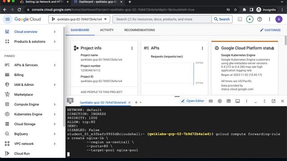Click the Cloud Shell session info icon
The image size is (287, 161).
[x=238, y=101]
